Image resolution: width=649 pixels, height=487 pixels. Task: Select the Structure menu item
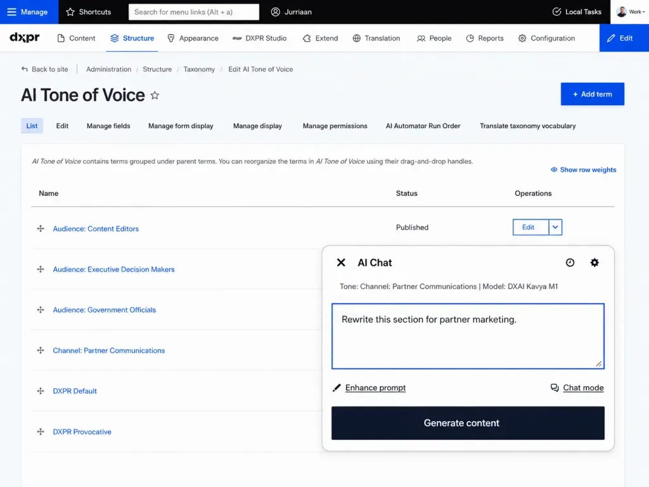pyautogui.click(x=132, y=38)
